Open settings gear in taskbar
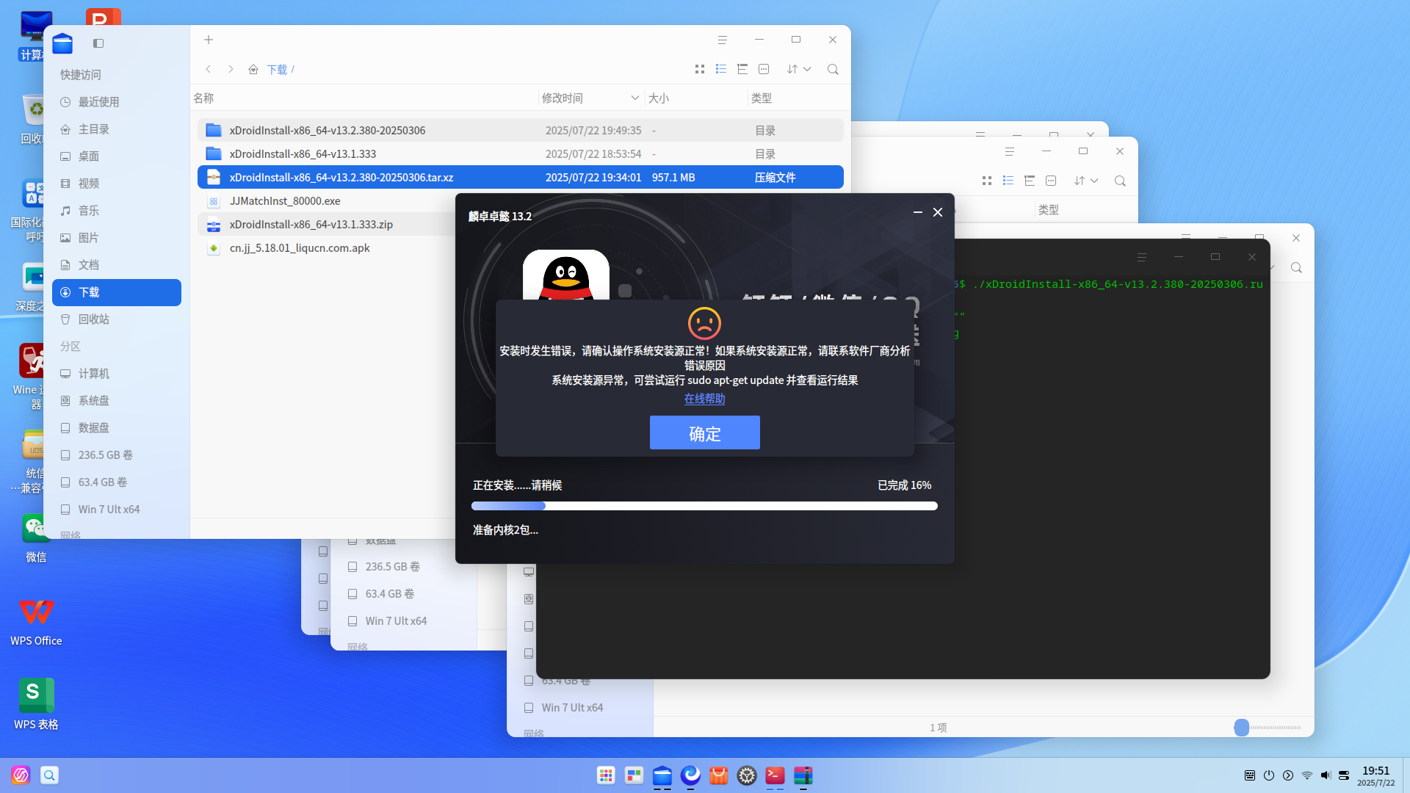The width and height of the screenshot is (1410, 793). click(x=747, y=775)
